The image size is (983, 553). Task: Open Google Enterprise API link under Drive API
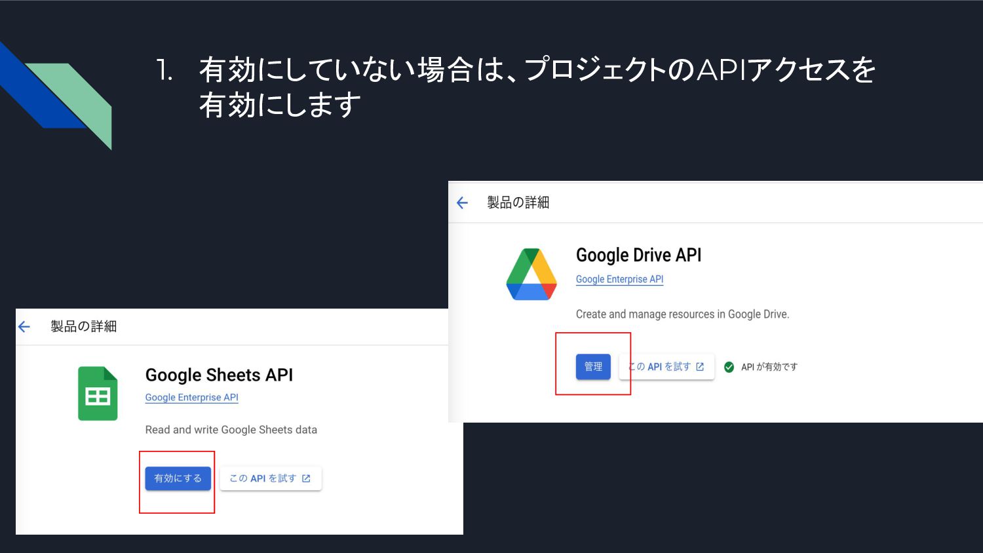click(x=619, y=279)
